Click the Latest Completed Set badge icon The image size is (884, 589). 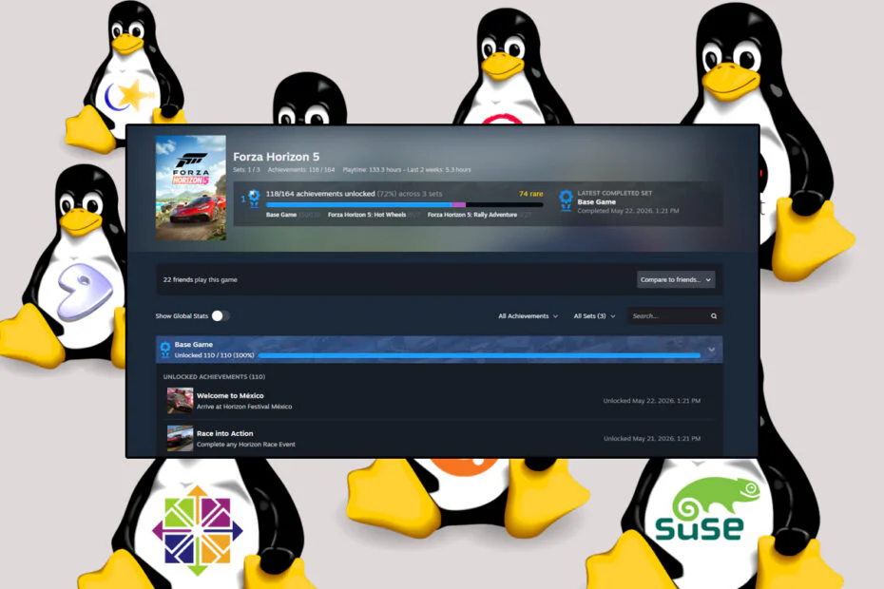point(566,201)
